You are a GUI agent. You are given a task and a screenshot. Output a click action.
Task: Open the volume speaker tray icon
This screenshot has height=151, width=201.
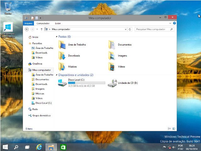click(x=174, y=147)
